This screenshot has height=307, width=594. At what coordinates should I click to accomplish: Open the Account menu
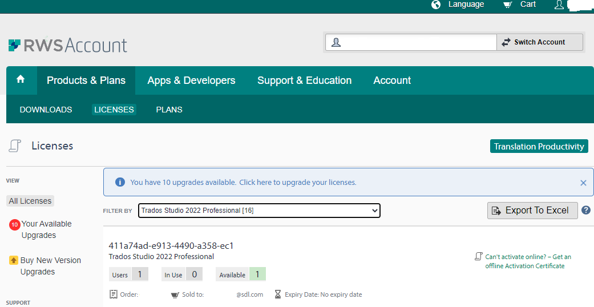click(x=392, y=80)
